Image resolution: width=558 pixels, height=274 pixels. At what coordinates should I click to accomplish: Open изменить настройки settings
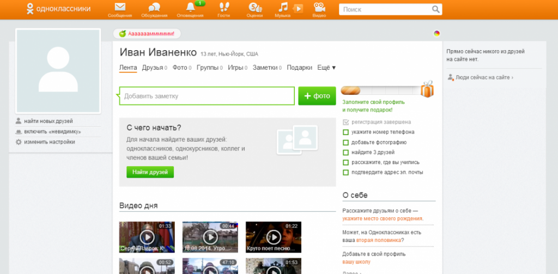click(50, 142)
